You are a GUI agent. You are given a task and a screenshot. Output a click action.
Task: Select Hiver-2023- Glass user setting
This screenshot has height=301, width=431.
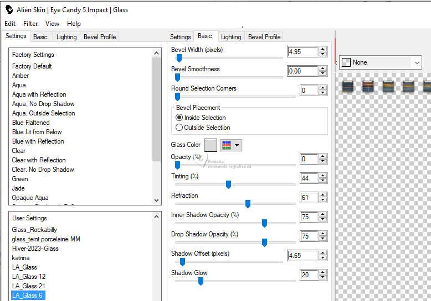coord(35,249)
